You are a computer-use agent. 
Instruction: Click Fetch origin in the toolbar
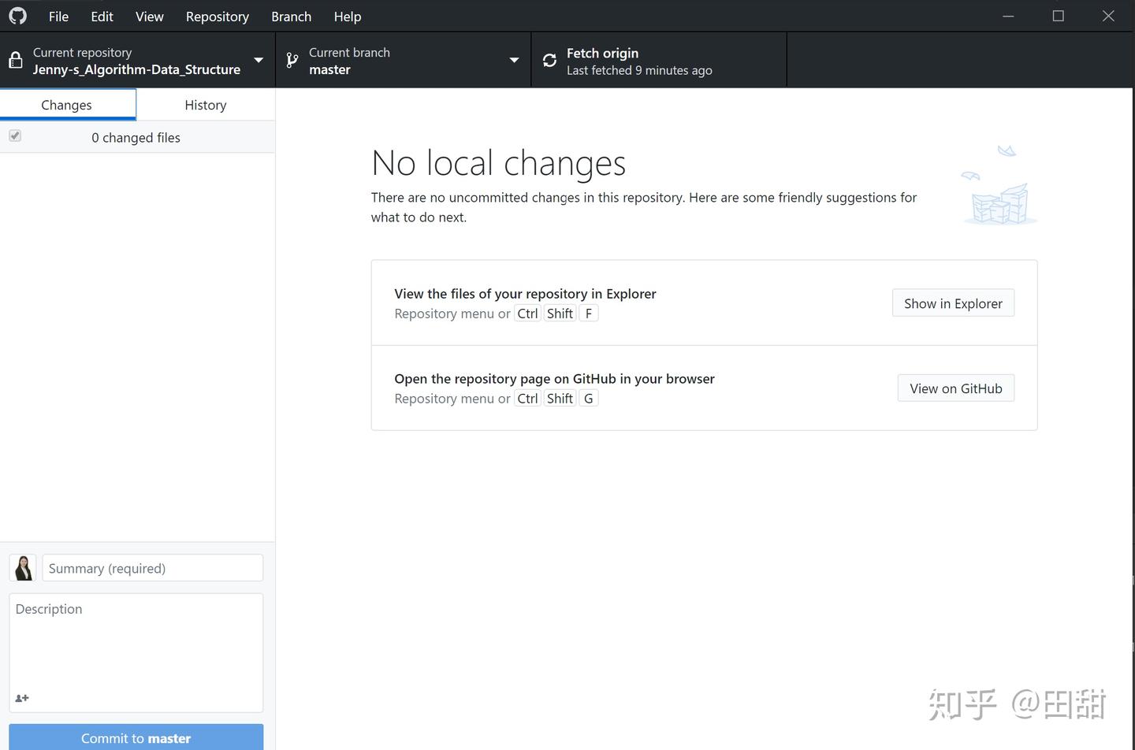click(x=623, y=59)
